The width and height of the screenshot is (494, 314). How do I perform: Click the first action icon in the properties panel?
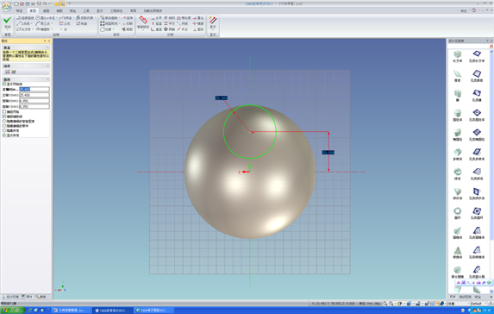pyautogui.click(x=8, y=72)
